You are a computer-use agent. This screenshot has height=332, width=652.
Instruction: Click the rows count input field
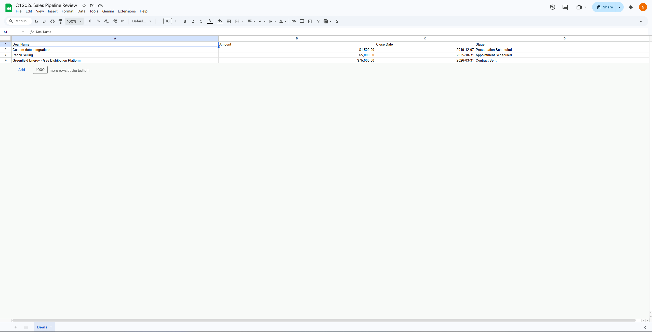point(40,70)
